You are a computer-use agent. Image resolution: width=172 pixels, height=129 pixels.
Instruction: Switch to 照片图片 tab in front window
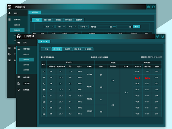[x=78, y=49]
